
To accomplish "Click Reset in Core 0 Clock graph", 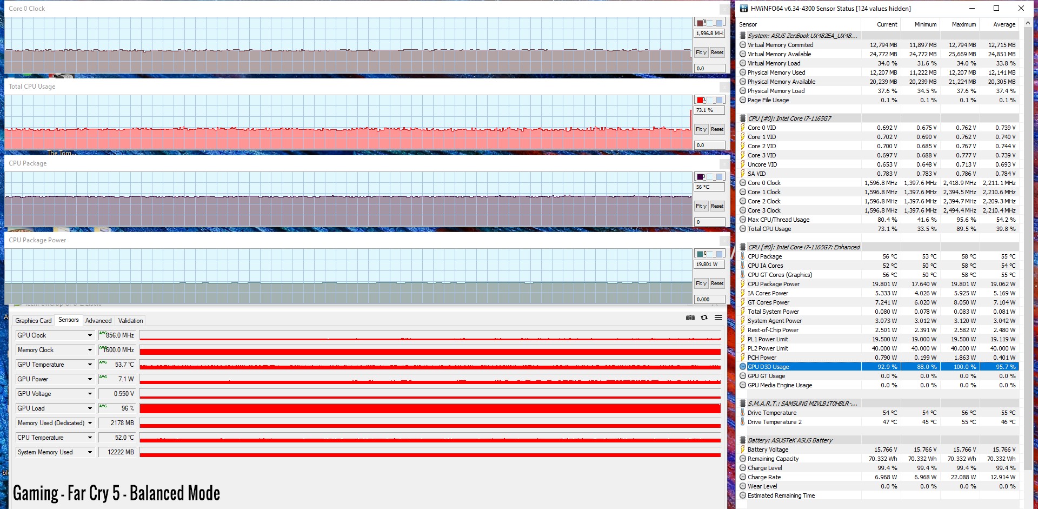I will click(717, 52).
